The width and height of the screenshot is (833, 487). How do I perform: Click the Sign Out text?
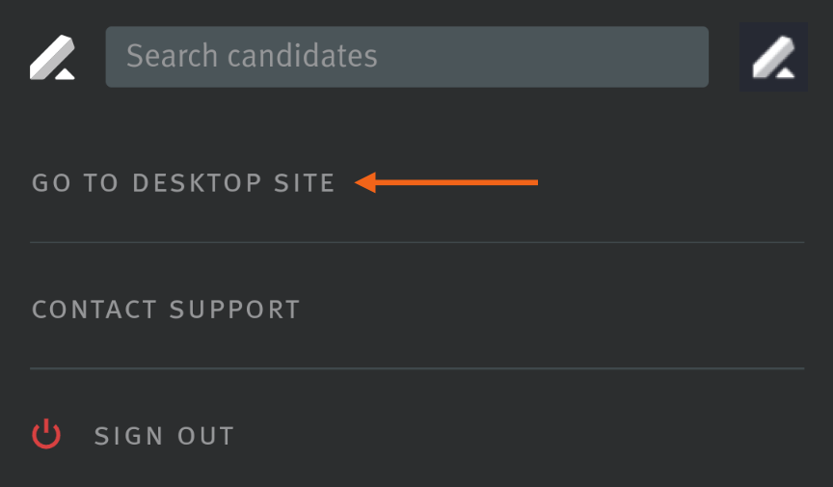click(x=164, y=436)
